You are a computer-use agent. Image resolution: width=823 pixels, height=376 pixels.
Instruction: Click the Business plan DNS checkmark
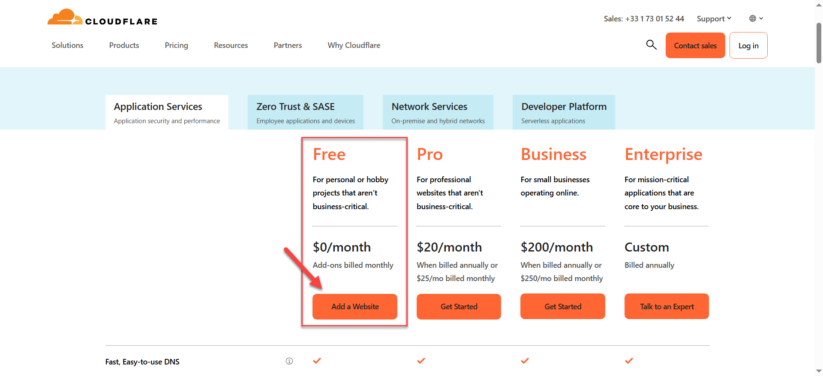coord(525,361)
